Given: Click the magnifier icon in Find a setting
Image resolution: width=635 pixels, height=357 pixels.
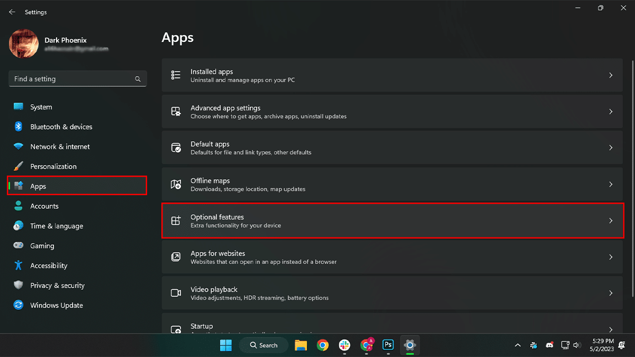Looking at the screenshot, I should tap(138, 79).
